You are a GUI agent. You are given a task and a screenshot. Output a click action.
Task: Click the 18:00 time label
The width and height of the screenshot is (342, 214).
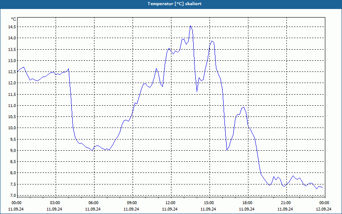coord(248,203)
